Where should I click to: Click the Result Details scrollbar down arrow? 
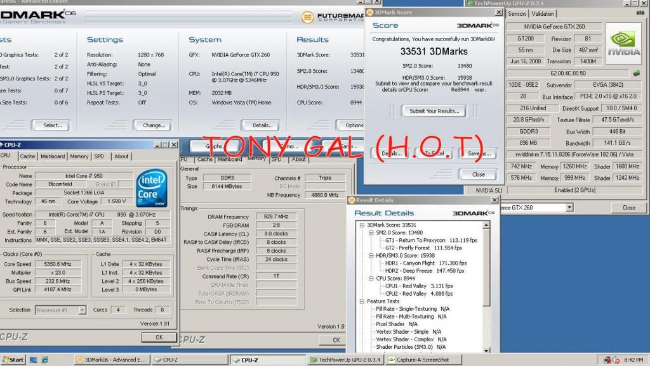click(x=487, y=350)
